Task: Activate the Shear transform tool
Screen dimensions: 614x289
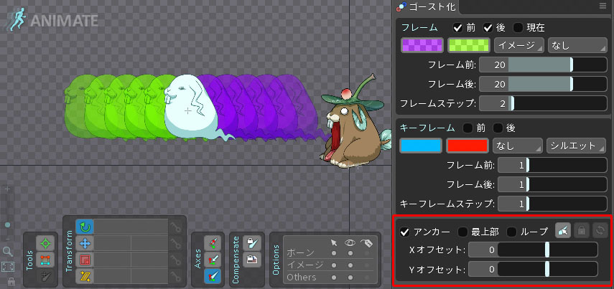Action: 85,276
